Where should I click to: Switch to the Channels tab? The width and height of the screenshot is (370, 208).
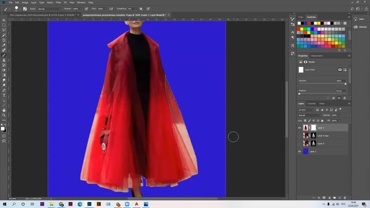312,103
